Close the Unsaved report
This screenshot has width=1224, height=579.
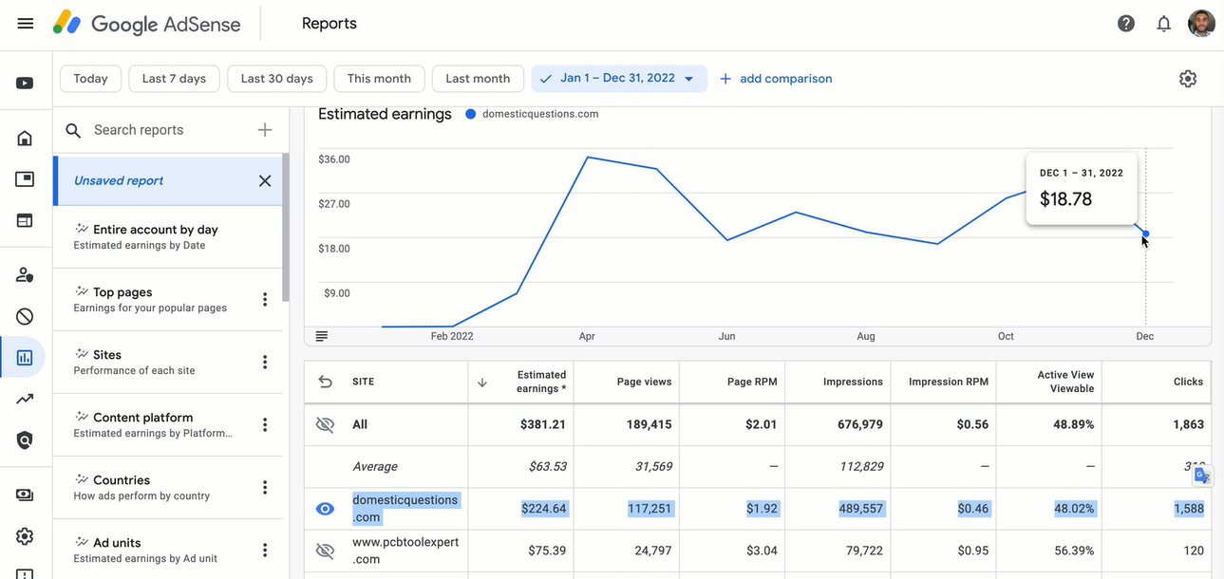click(x=265, y=181)
